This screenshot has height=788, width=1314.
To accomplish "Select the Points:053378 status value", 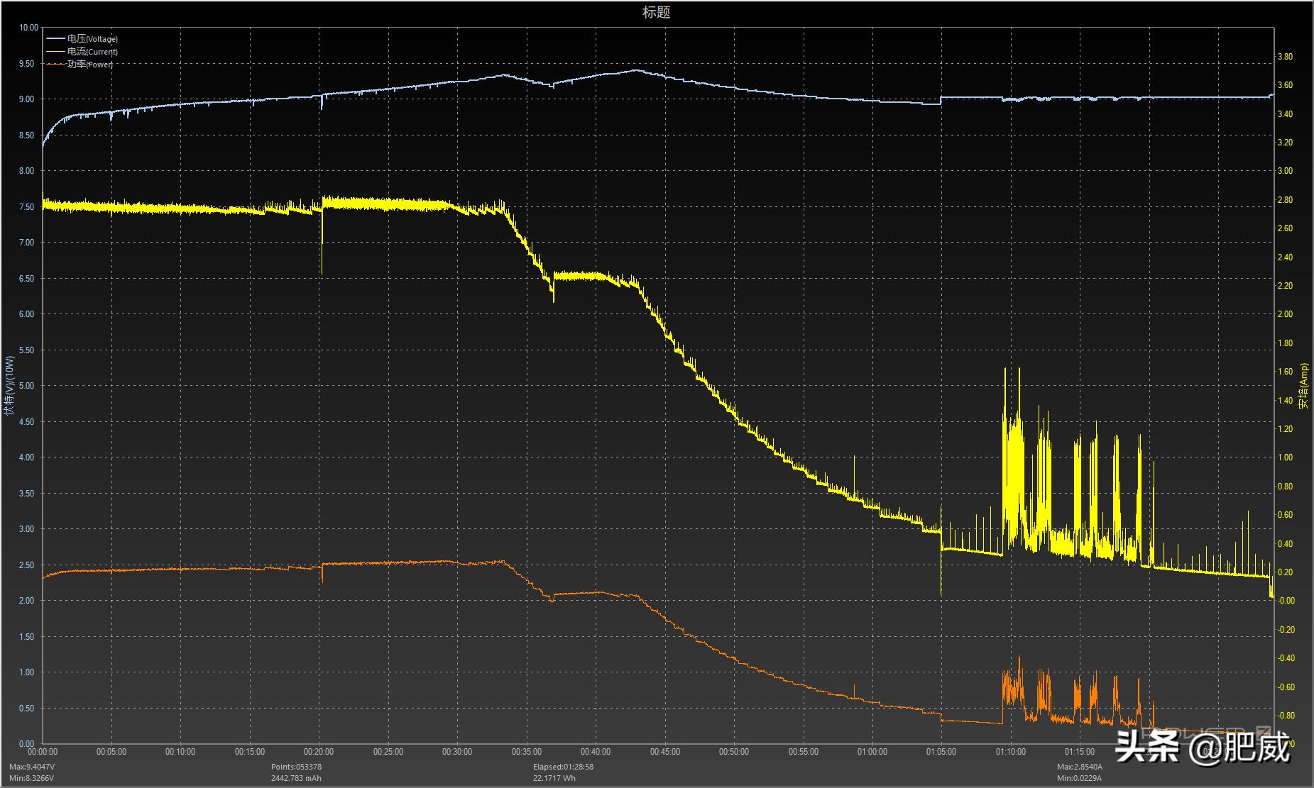I will [x=296, y=767].
